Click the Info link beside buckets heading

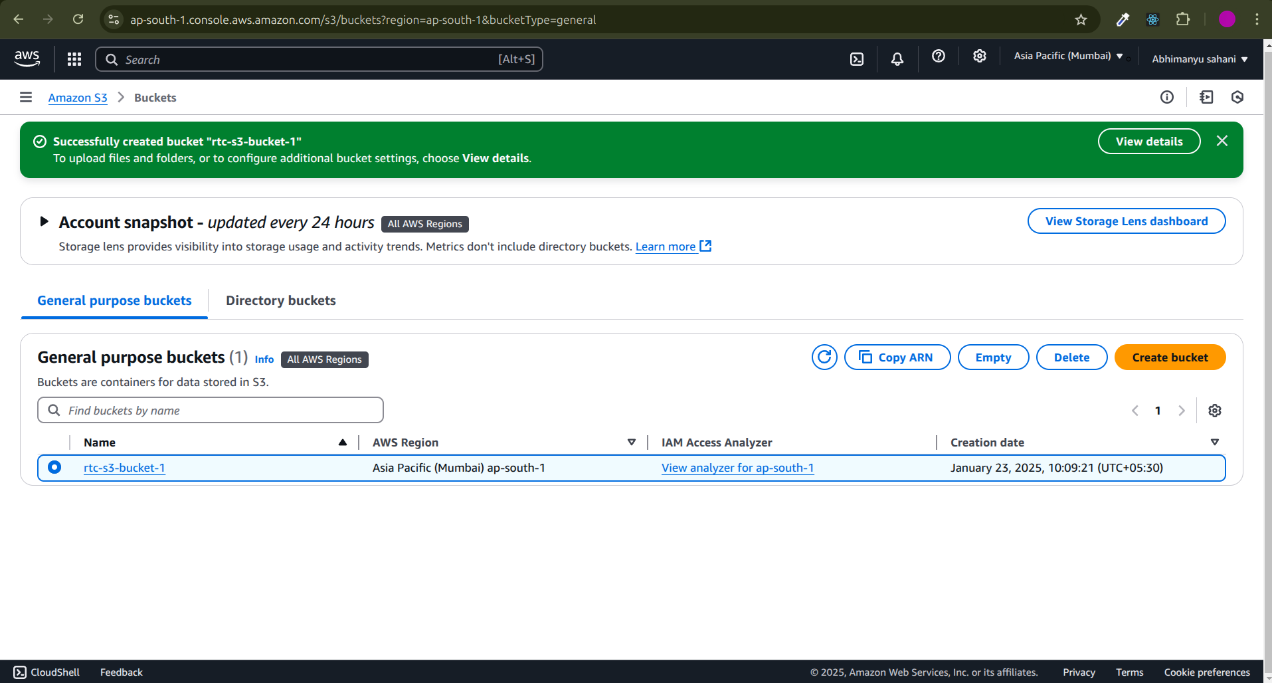[x=264, y=359]
